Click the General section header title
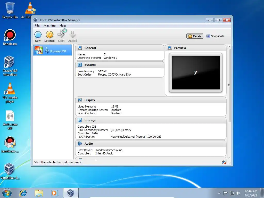Screen dimensions: 264x198 coord(90,48)
